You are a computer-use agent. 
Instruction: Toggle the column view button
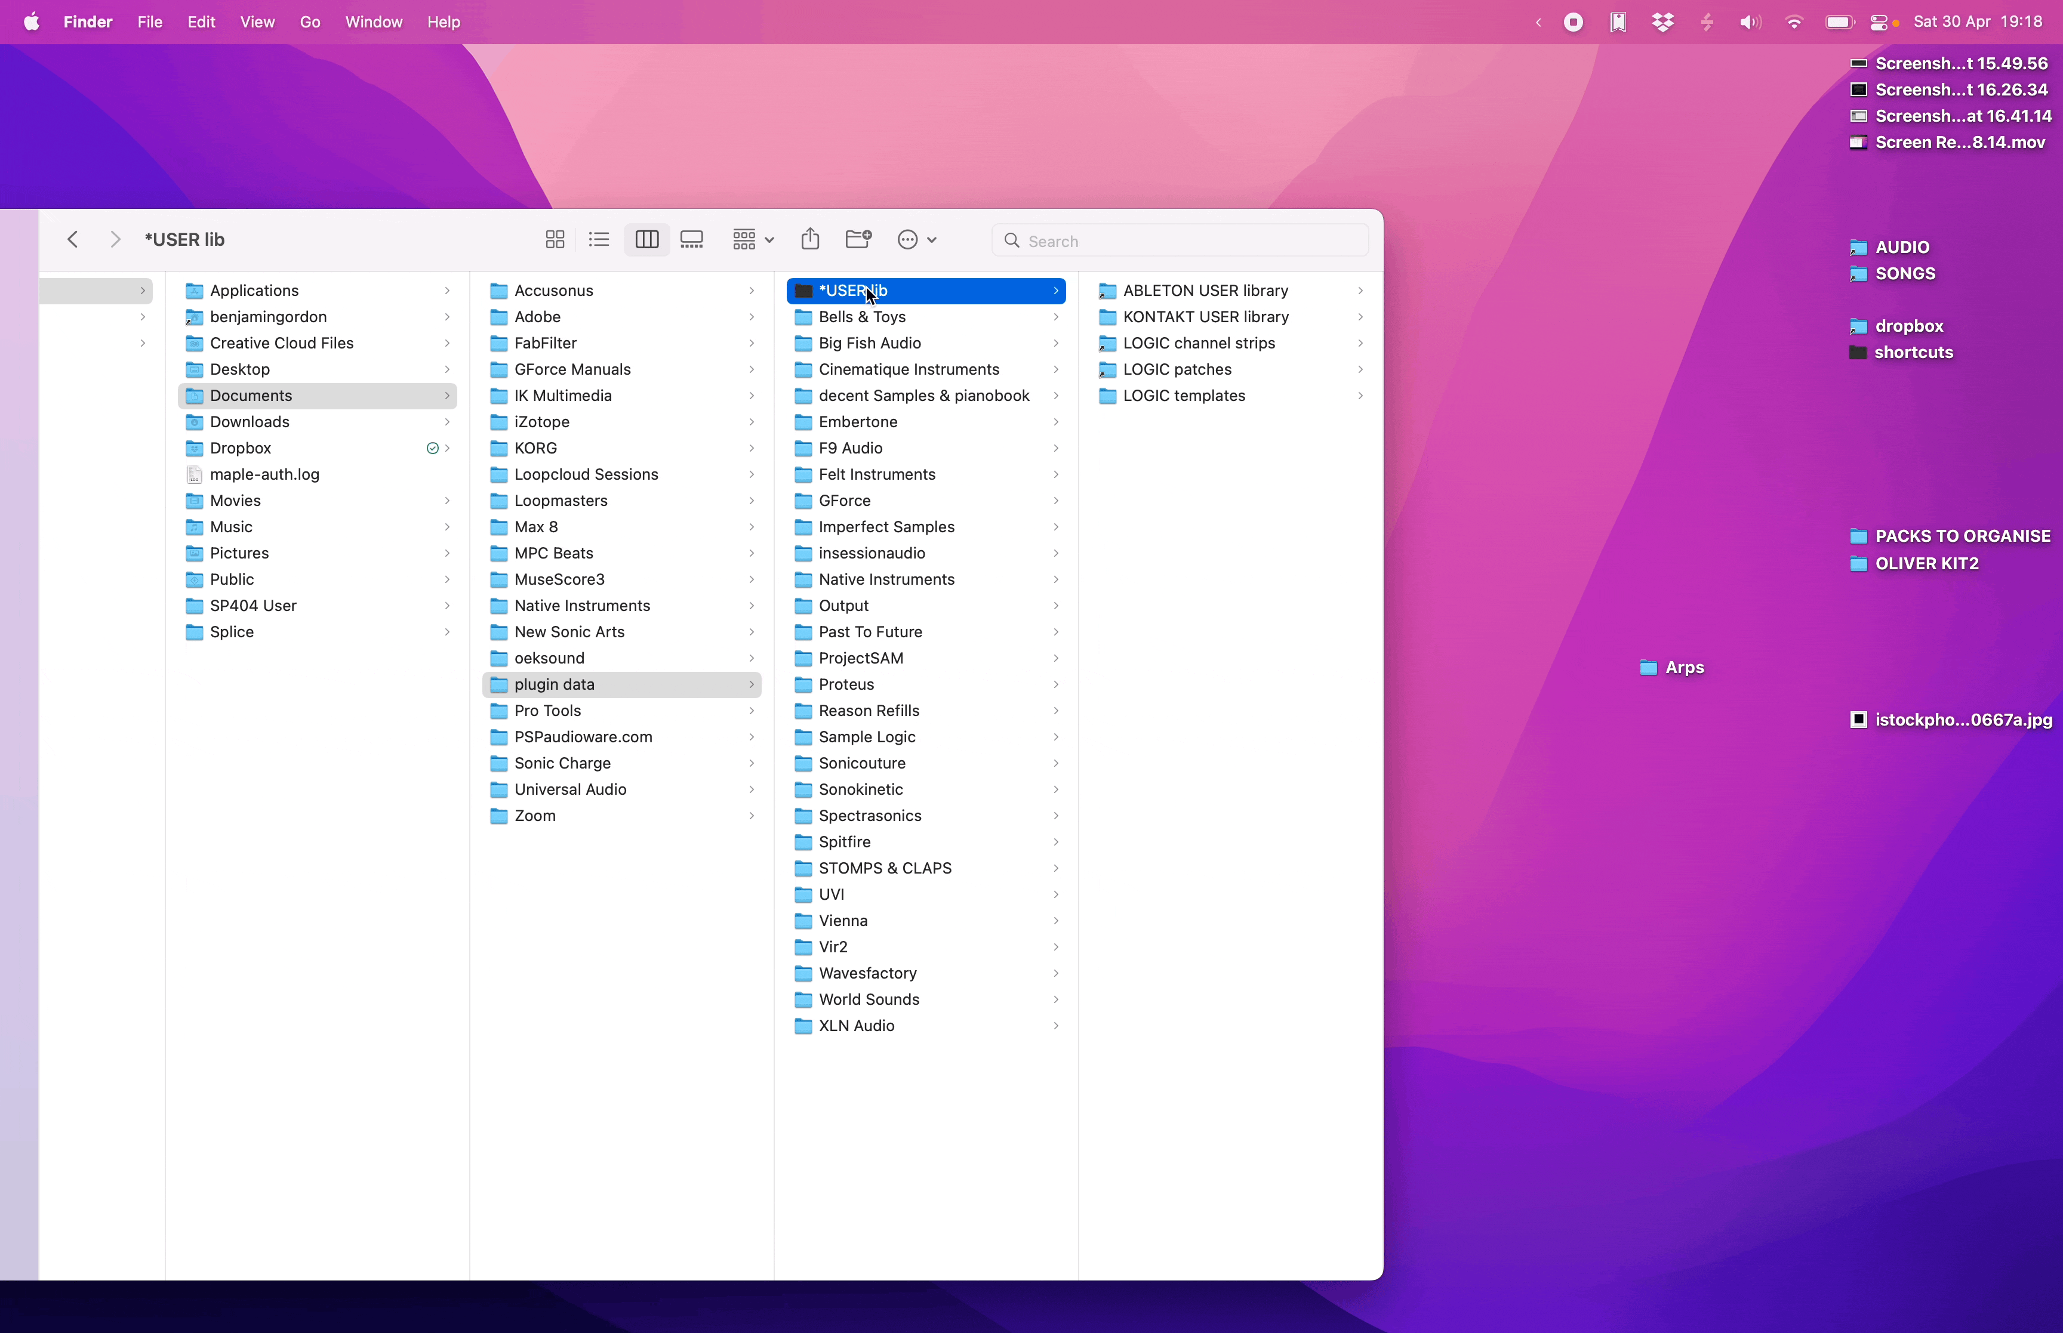pos(646,240)
